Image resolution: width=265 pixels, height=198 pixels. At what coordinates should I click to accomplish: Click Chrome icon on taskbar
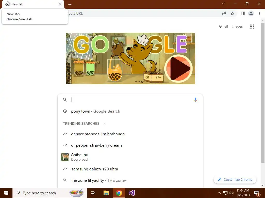(x=119, y=193)
